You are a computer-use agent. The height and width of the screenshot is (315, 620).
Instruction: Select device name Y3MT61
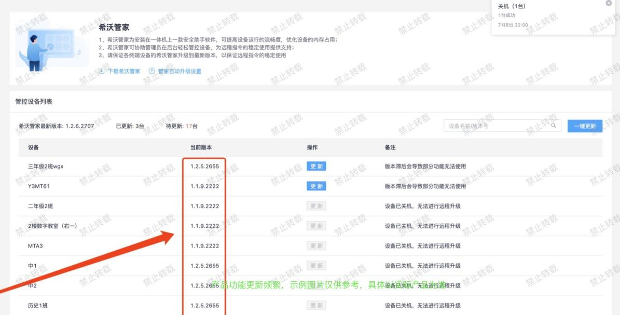click(39, 186)
